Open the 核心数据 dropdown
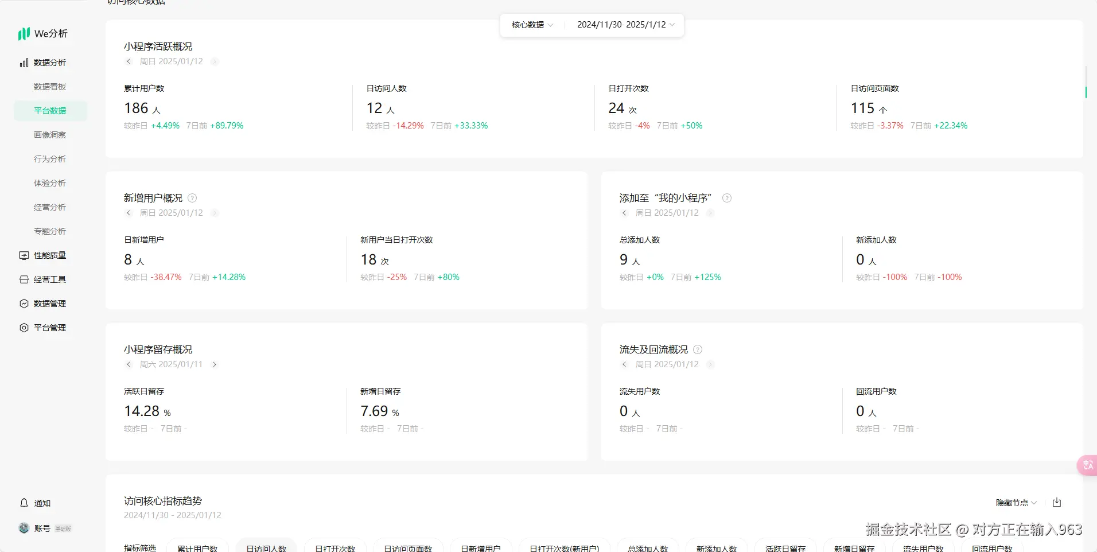This screenshot has width=1097, height=552. [x=532, y=25]
